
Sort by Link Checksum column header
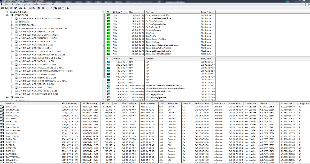[131, 104]
